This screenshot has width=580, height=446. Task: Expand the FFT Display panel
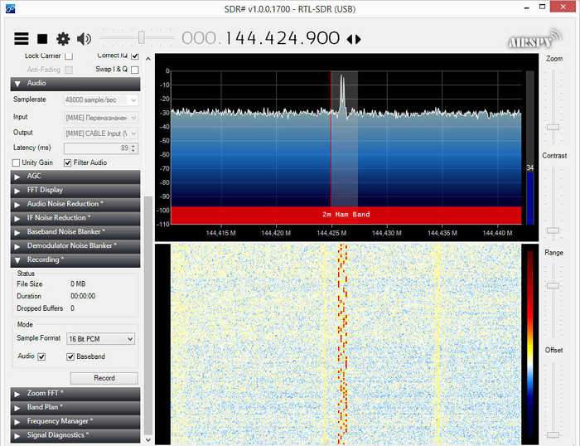click(x=75, y=191)
